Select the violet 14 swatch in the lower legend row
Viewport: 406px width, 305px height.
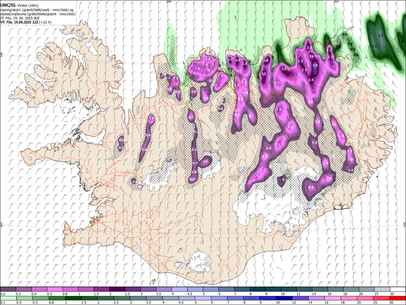coord(316,298)
